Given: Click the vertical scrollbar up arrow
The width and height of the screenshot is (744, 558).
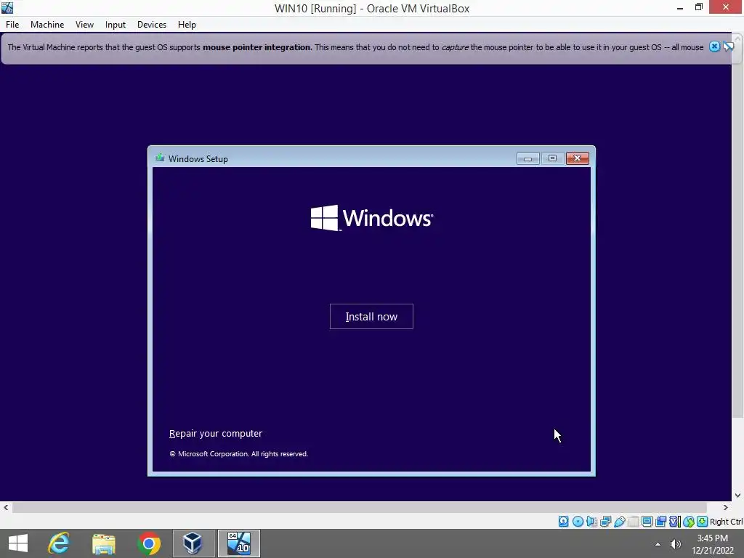Looking at the screenshot, I should [738, 38].
